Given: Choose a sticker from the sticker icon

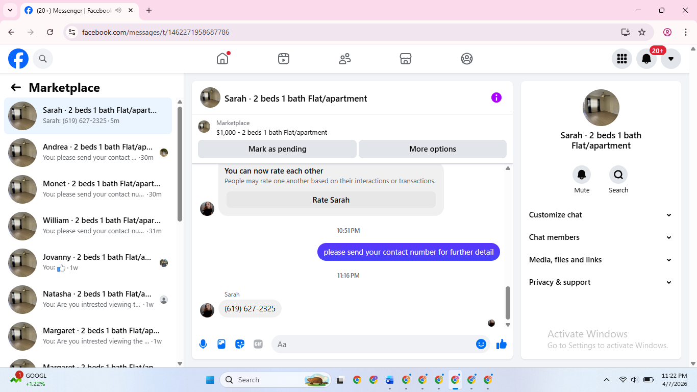Looking at the screenshot, I should (x=240, y=344).
